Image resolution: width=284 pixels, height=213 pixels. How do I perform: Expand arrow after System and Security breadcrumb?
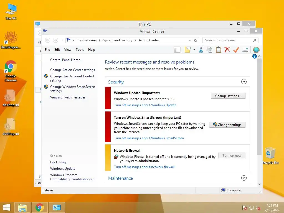pos(135,40)
